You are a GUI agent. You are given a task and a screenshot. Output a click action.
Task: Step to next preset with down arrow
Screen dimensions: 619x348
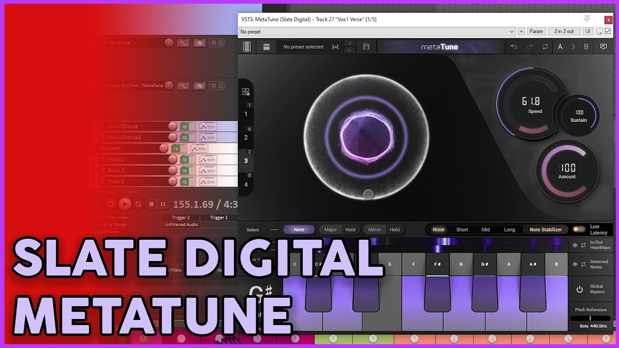click(349, 50)
